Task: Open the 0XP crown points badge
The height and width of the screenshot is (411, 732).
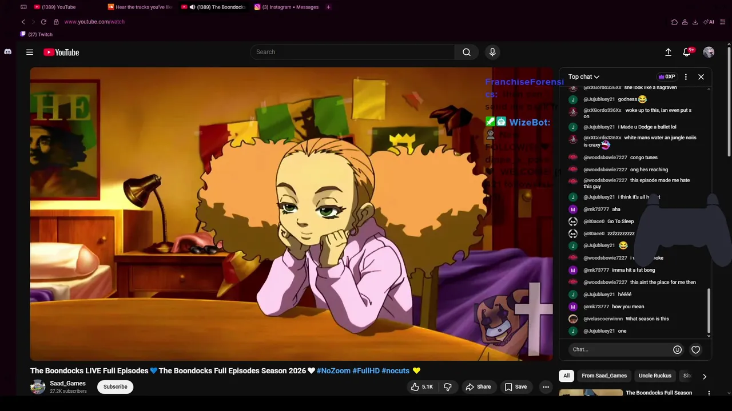Action: (x=667, y=76)
